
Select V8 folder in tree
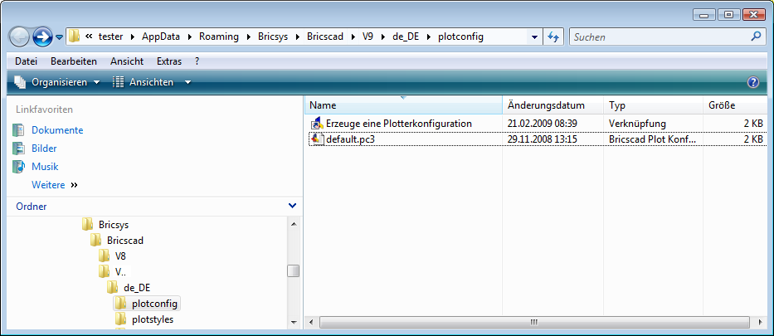(120, 256)
